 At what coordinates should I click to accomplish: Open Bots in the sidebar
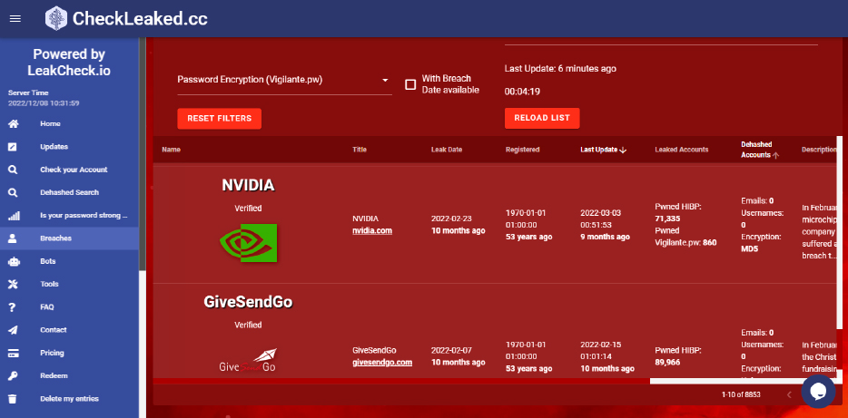69,261
